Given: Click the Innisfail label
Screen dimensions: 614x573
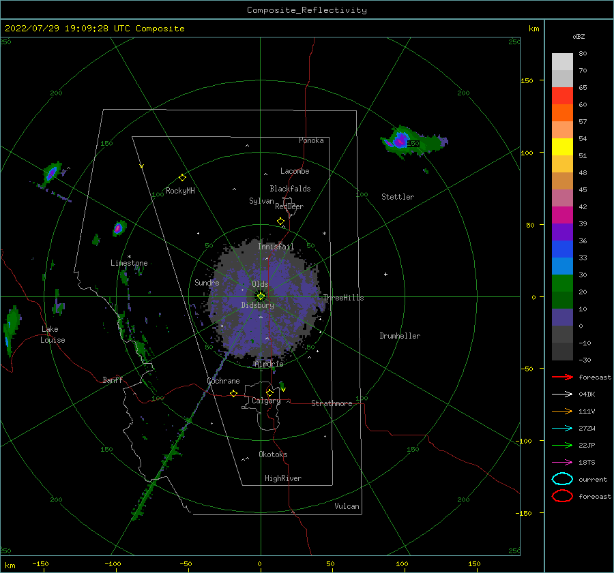Looking at the screenshot, I should (276, 247).
